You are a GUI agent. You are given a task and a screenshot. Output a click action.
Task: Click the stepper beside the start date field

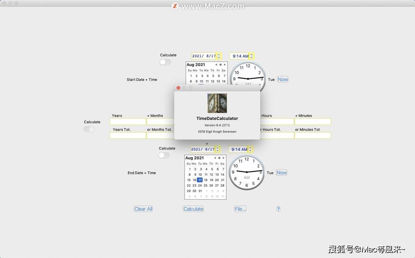[x=218, y=56]
